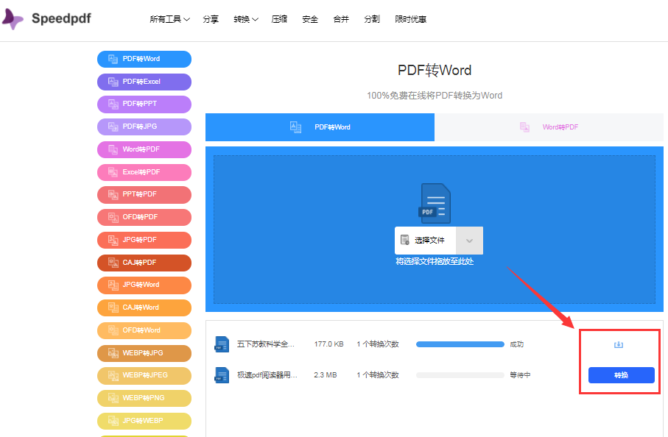Open the 分享 menu item
Screen dimensions: 668x437
[211, 19]
